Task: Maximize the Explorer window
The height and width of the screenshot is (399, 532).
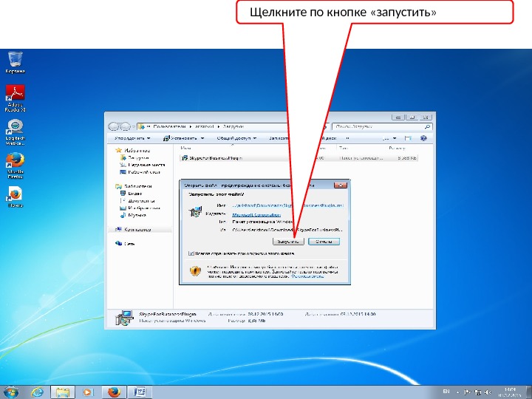Action: [412, 117]
